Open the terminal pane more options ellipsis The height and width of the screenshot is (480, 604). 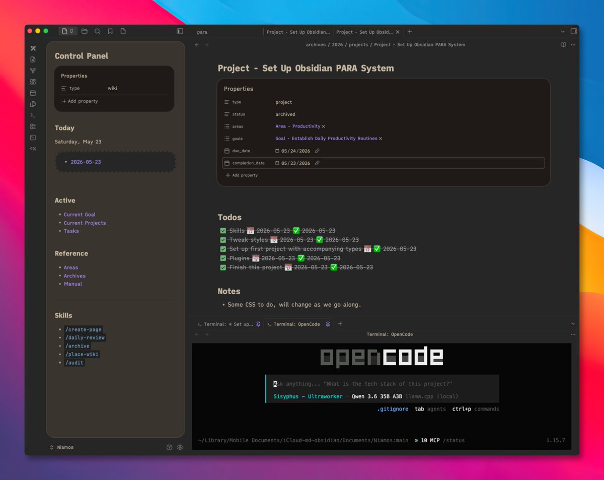[x=573, y=334]
